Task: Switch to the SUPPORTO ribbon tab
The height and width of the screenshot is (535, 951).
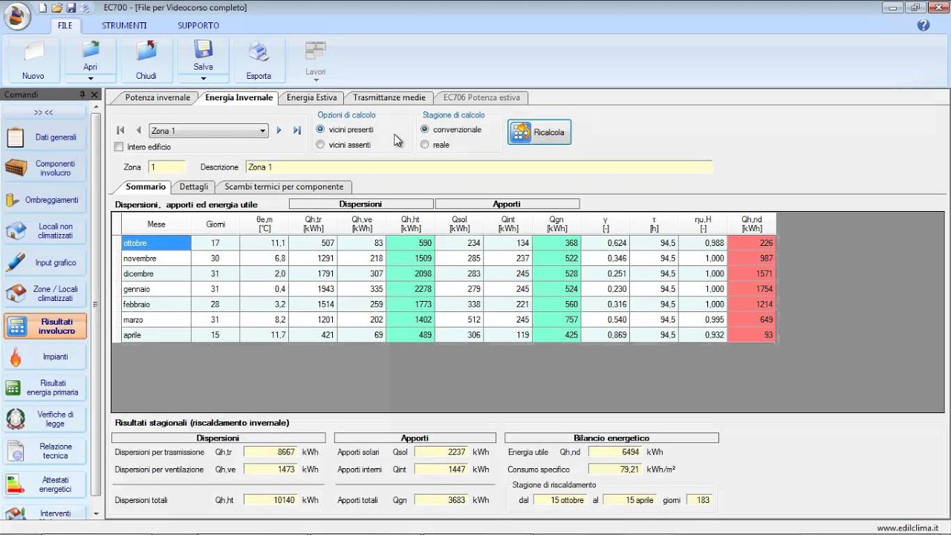Action: pos(198,25)
